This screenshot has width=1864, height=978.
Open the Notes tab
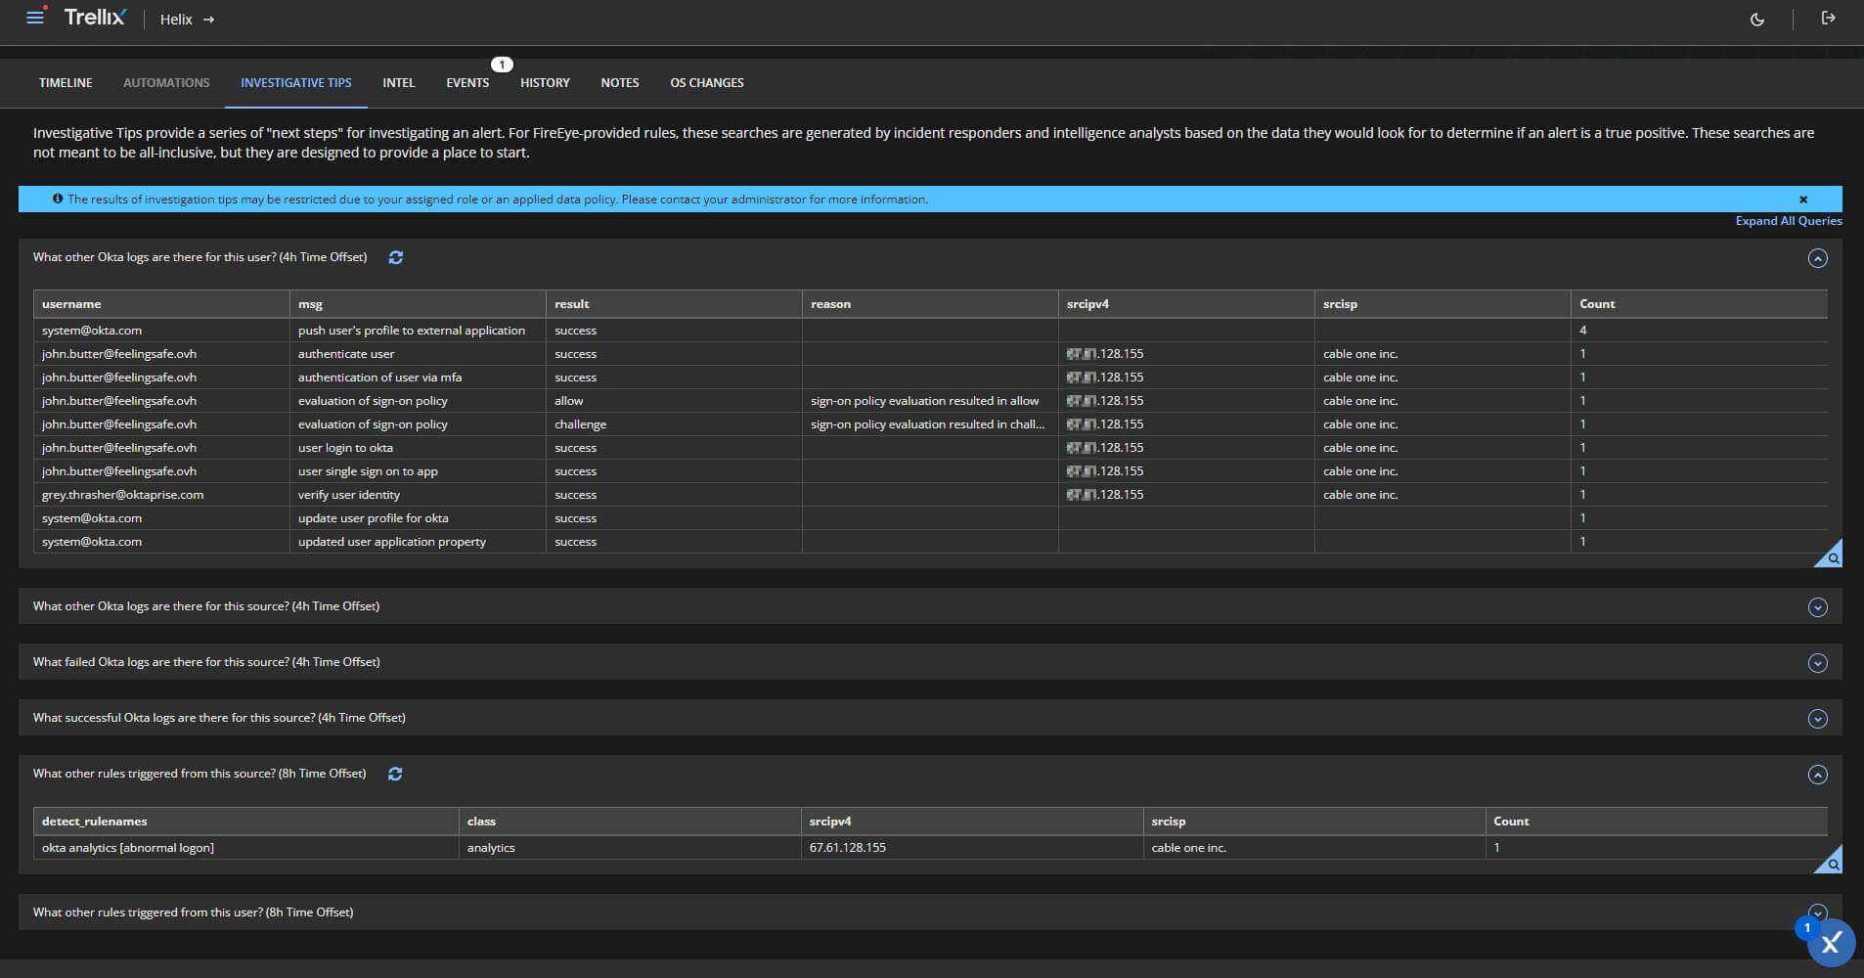point(620,83)
